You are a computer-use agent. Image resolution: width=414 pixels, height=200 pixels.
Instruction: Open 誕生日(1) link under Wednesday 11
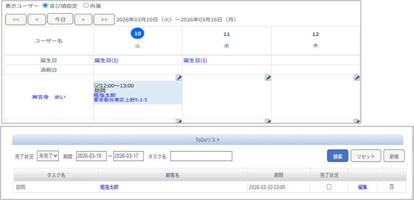pos(195,60)
